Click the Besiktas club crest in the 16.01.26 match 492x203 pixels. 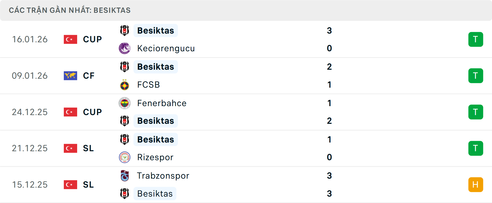[124, 30]
